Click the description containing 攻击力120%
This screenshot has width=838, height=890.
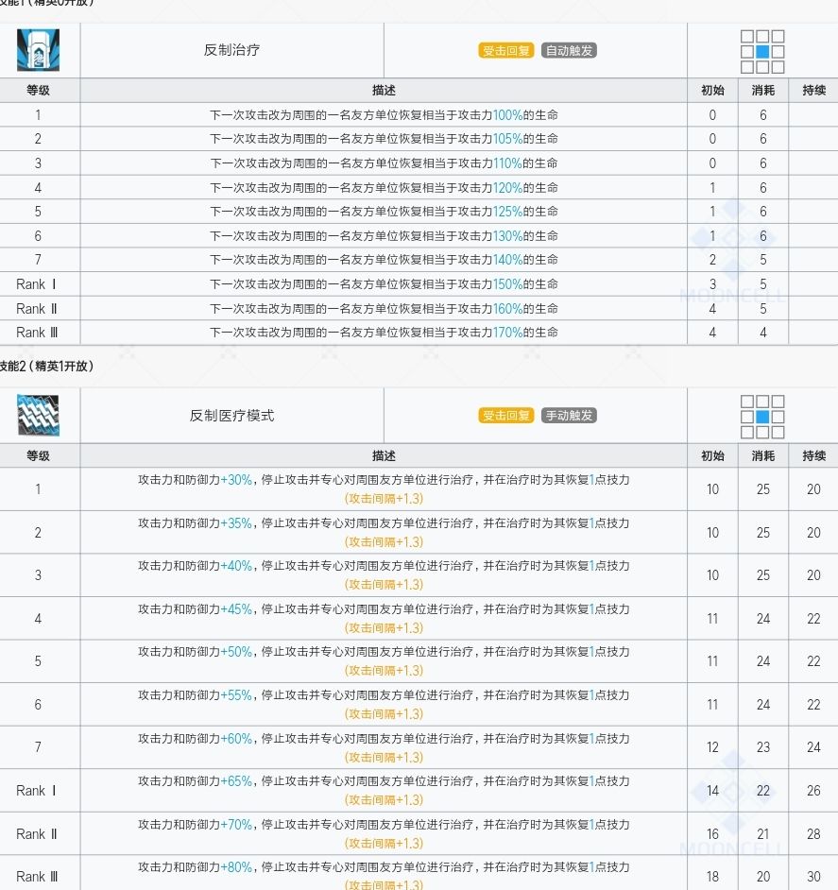click(x=384, y=188)
